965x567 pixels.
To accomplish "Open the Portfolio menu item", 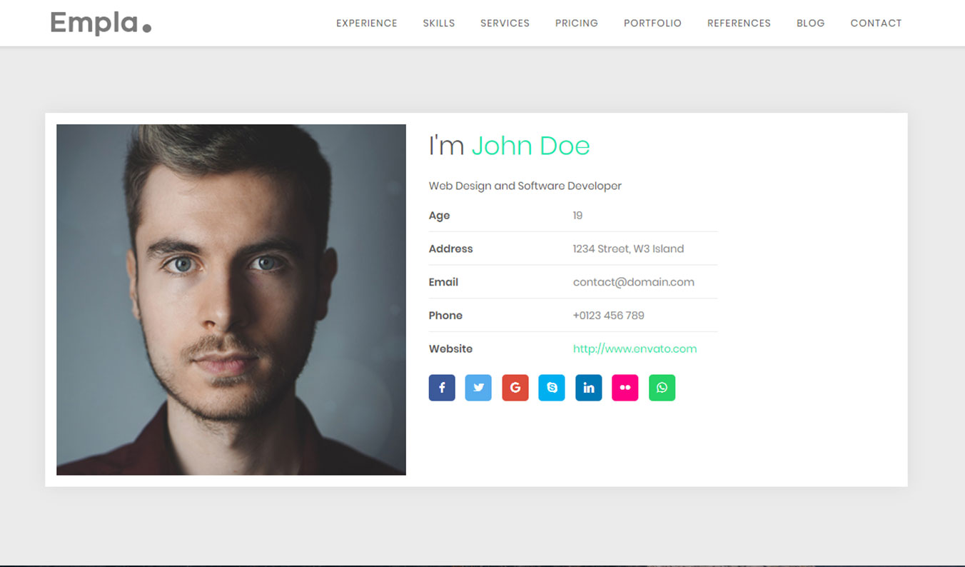I will click(x=652, y=24).
